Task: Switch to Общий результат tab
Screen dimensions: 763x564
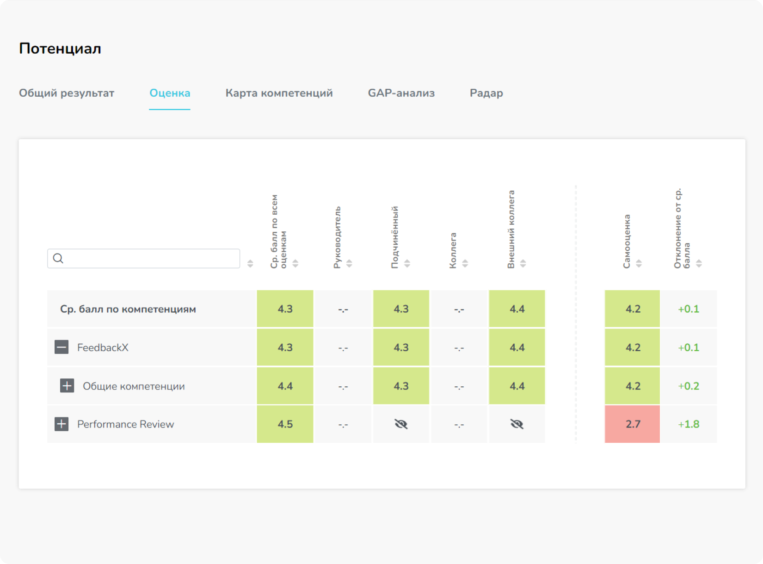Action: (x=67, y=93)
